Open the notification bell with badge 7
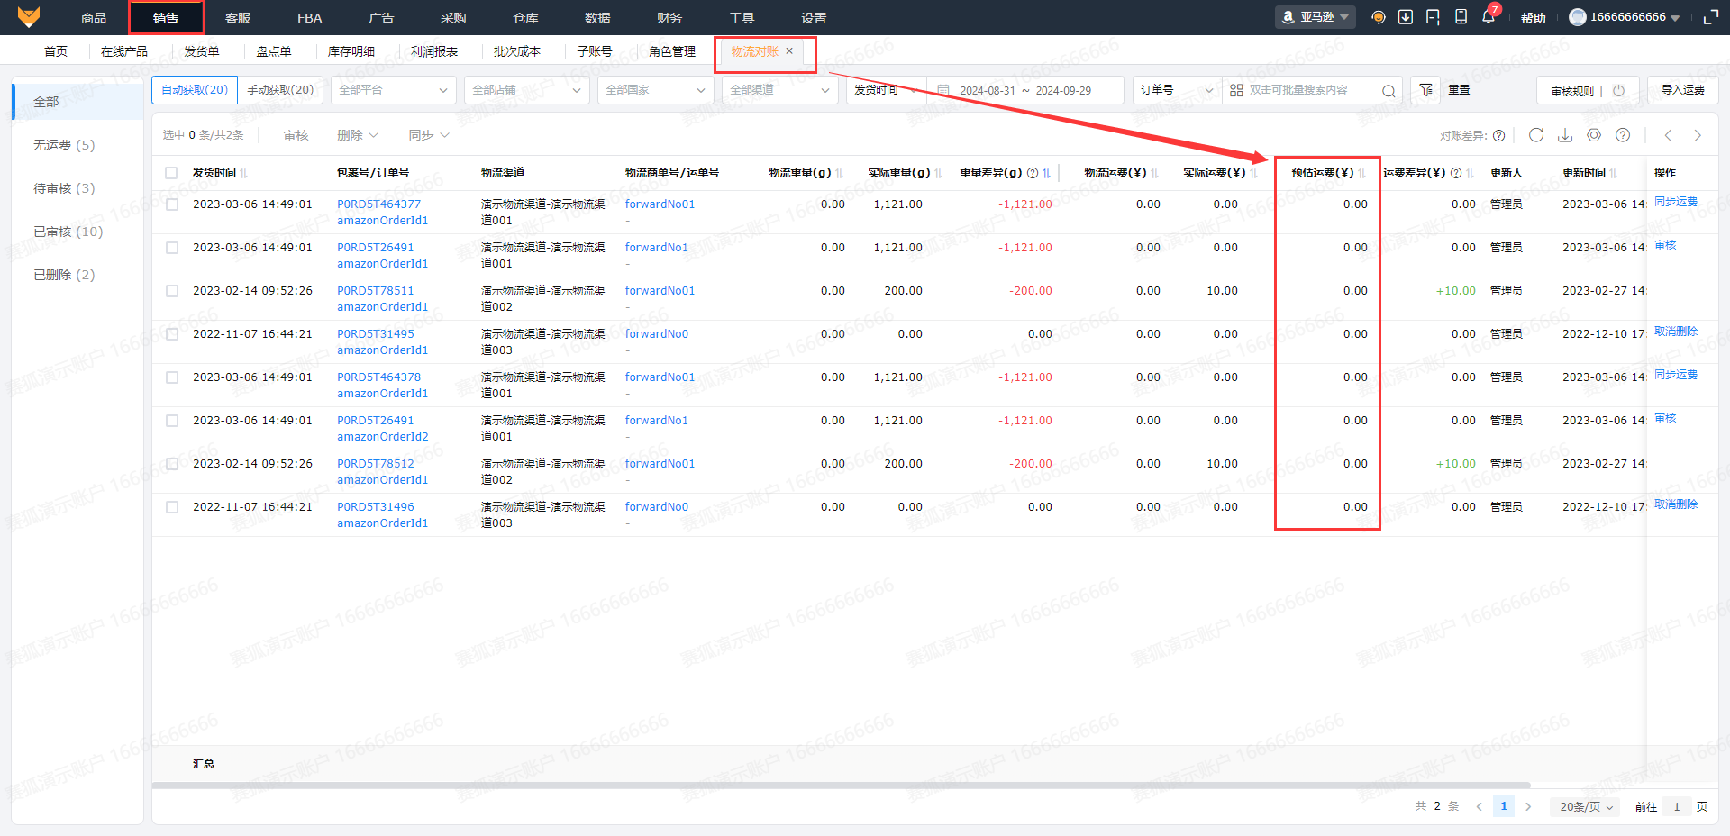Viewport: 1730px width, 836px height. pos(1488,17)
